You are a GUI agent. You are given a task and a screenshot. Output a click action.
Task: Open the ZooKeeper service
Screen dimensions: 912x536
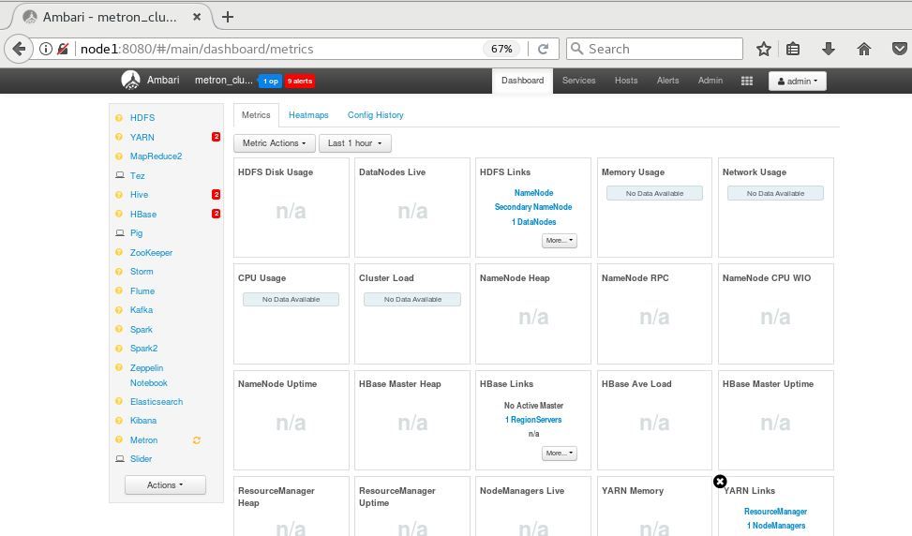(151, 252)
